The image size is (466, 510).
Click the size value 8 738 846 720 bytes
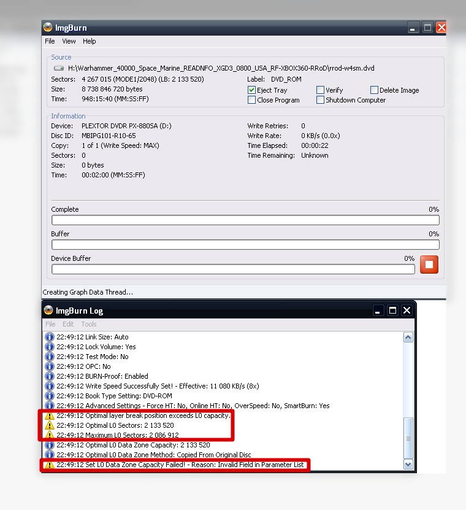[x=112, y=89]
